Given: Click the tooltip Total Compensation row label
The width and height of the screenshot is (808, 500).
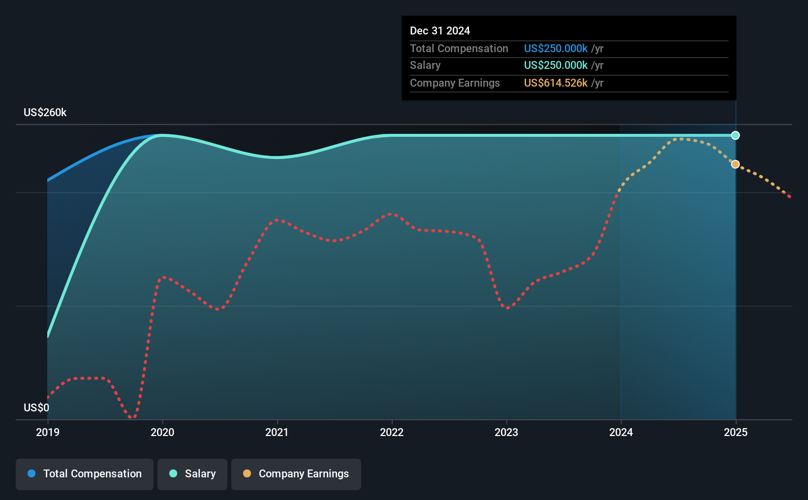Looking at the screenshot, I should point(459,48).
